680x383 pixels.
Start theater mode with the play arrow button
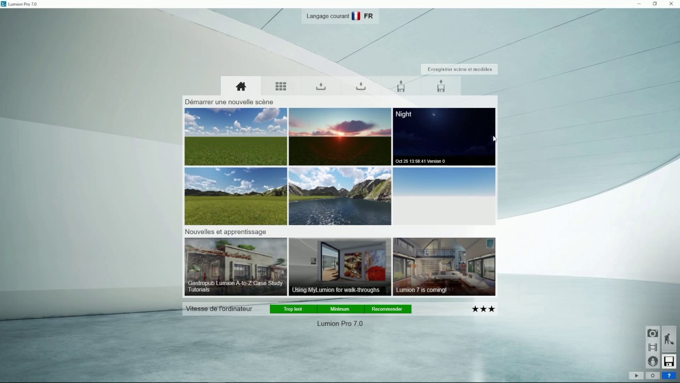pos(636,376)
